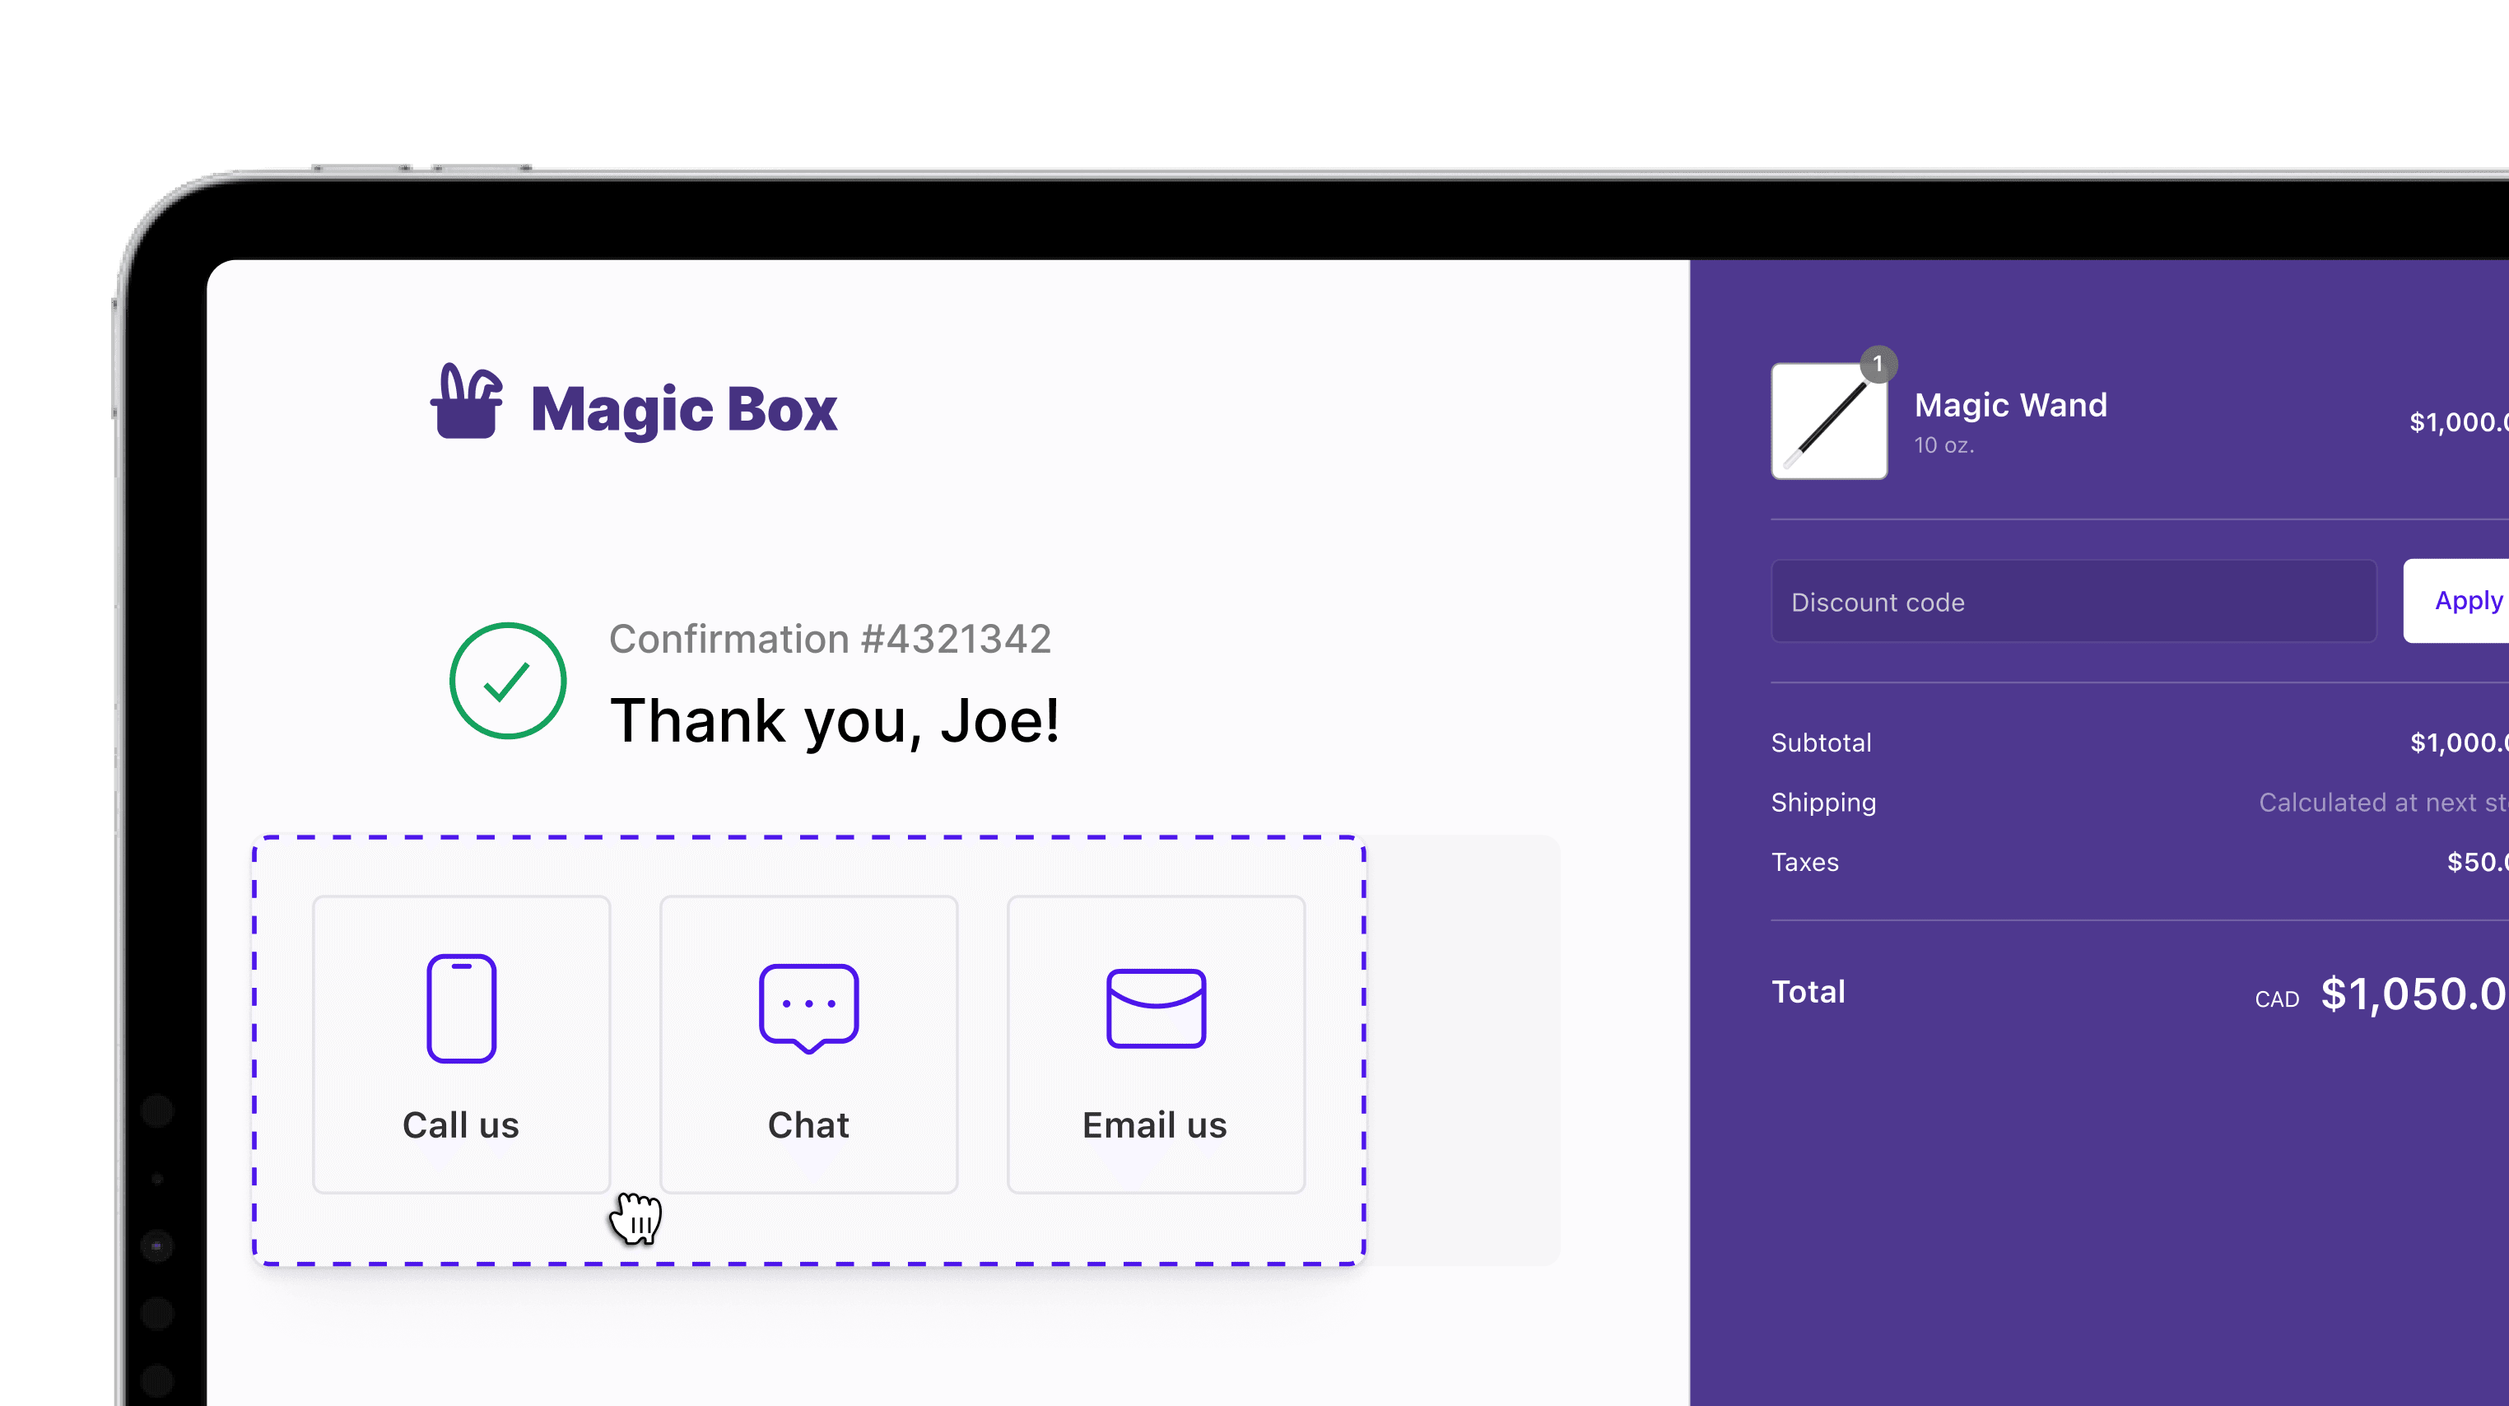The image size is (2509, 1406).
Task: Click the Subtotal label
Action: [1822, 743]
